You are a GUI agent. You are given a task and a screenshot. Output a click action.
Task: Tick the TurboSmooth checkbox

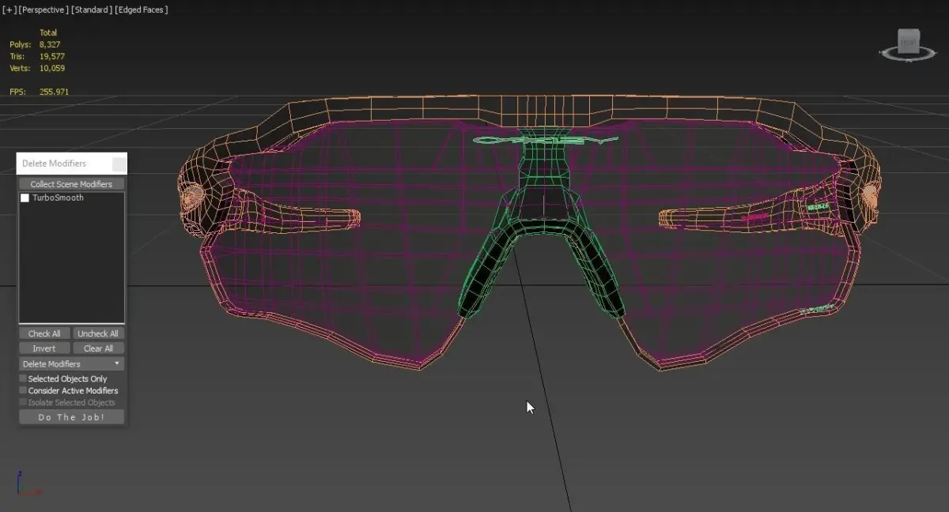25,198
